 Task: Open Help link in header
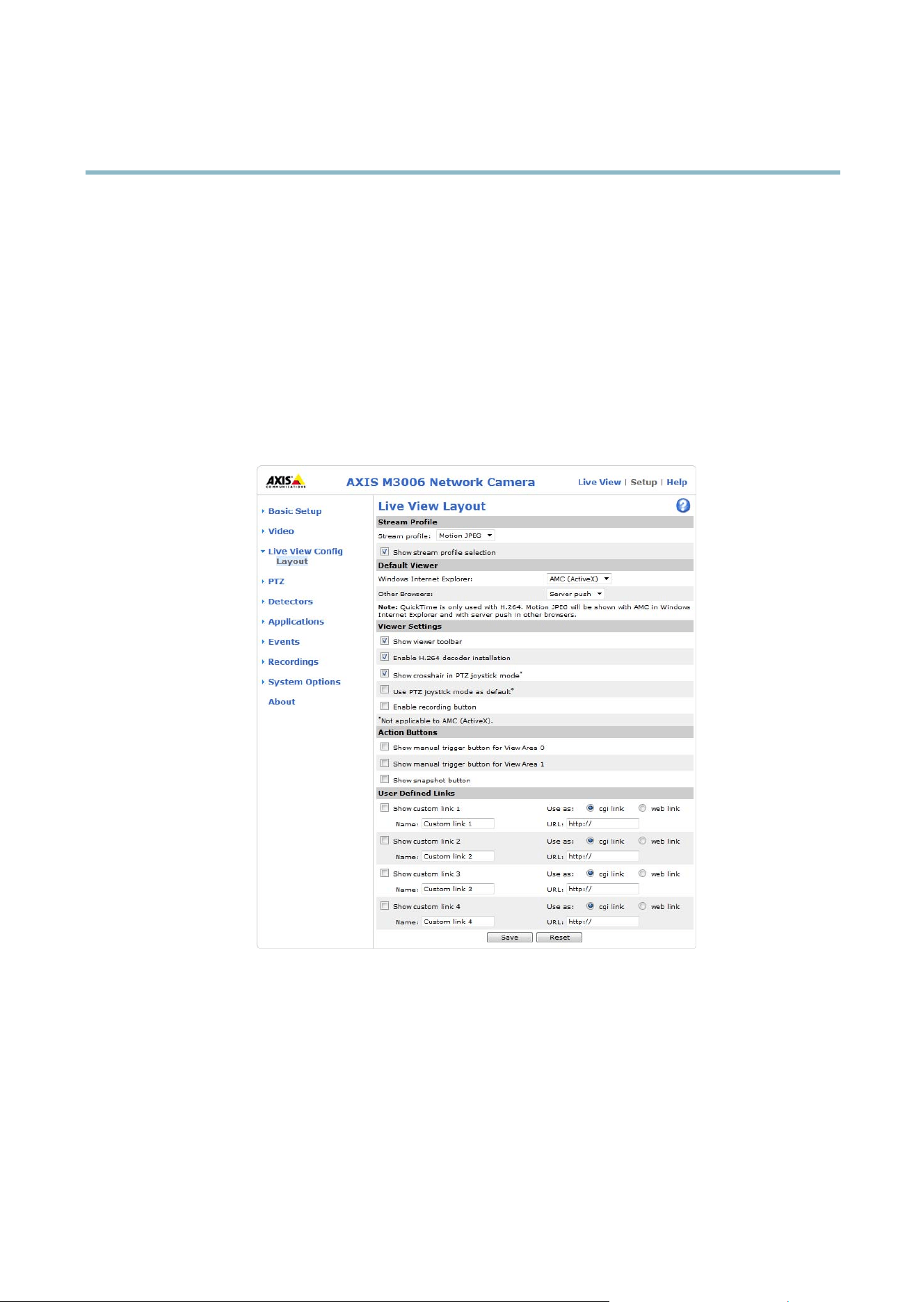click(677, 482)
